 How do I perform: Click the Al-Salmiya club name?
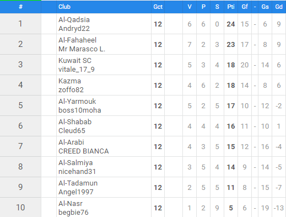click(75, 163)
